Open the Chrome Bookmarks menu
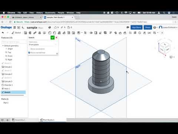This screenshot has width=178, height=134. pyautogui.click(x=50, y=13)
